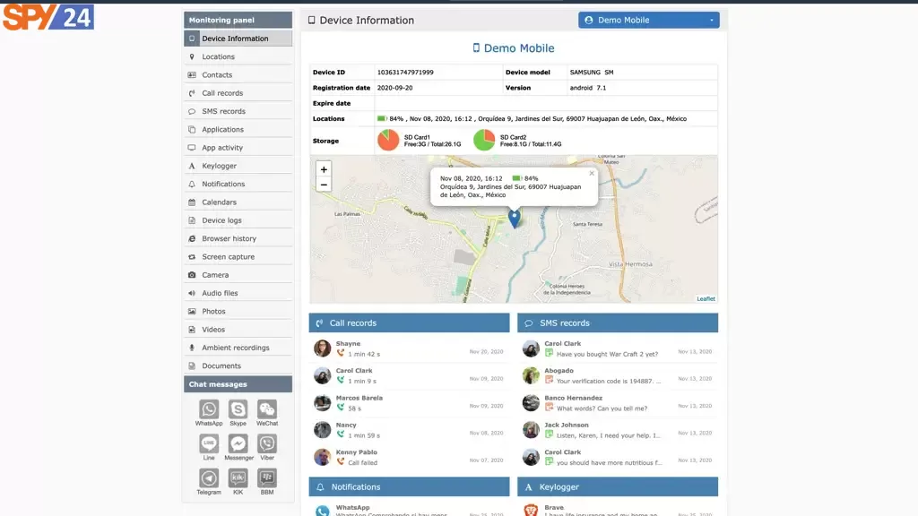Open Notifications panel header

click(x=409, y=486)
